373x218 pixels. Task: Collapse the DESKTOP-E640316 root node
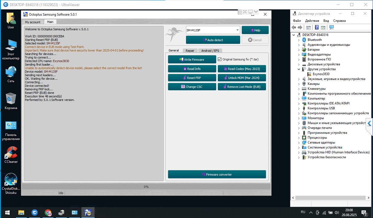point(293,35)
